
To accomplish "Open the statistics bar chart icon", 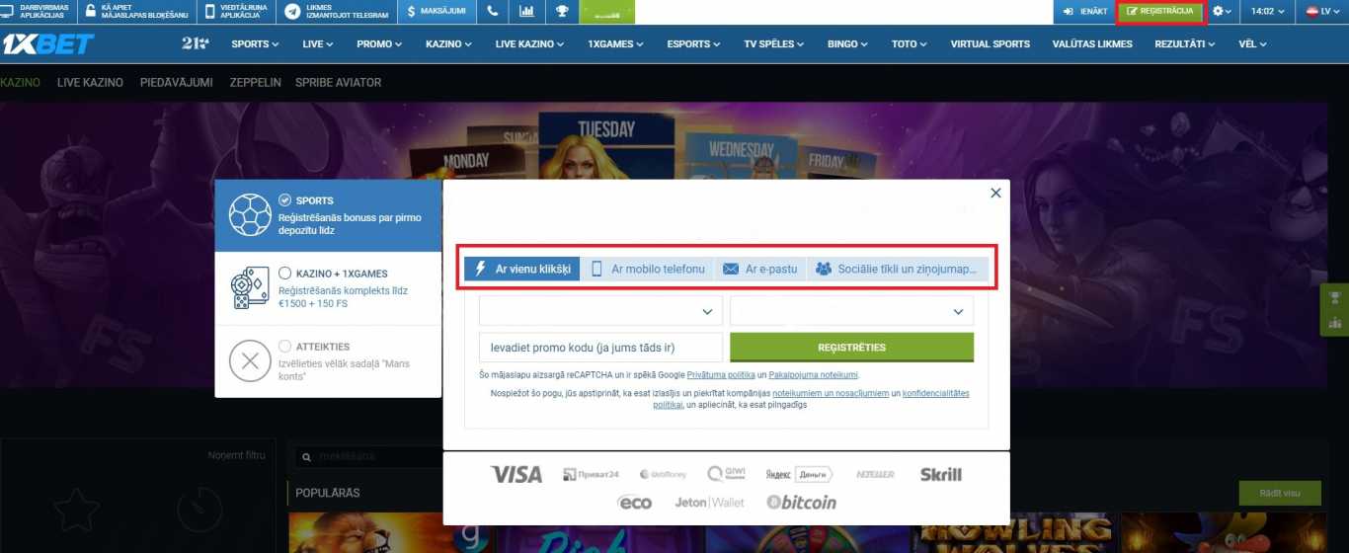I will 527,12.
